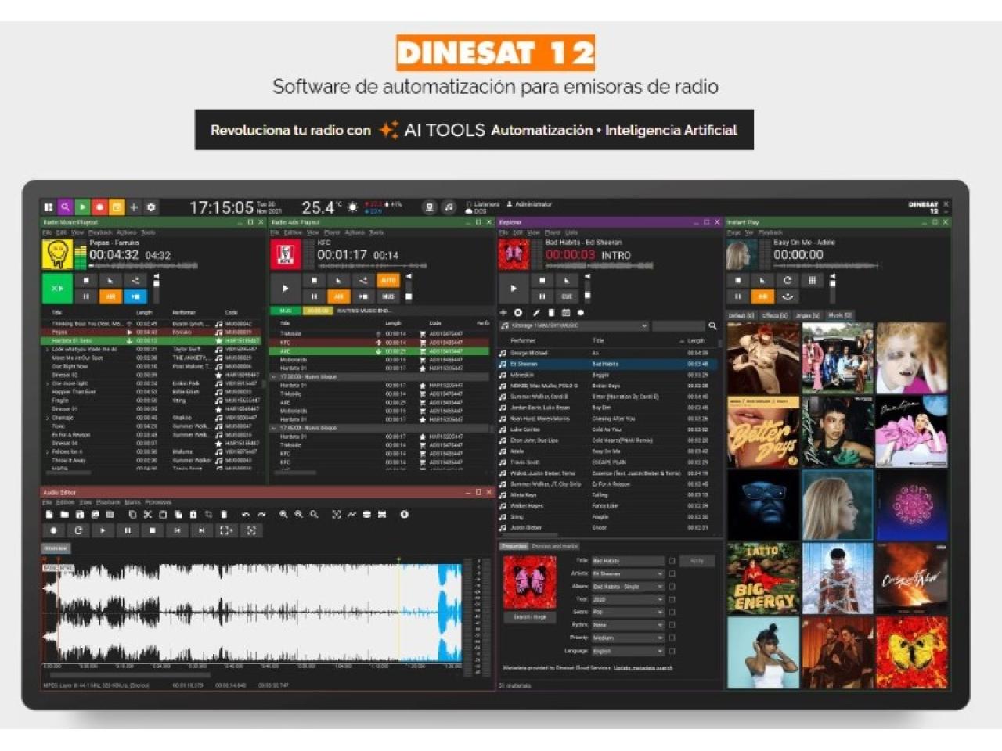Click the search magnifier in Explorer
1002x751 pixels.
(x=712, y=325)
